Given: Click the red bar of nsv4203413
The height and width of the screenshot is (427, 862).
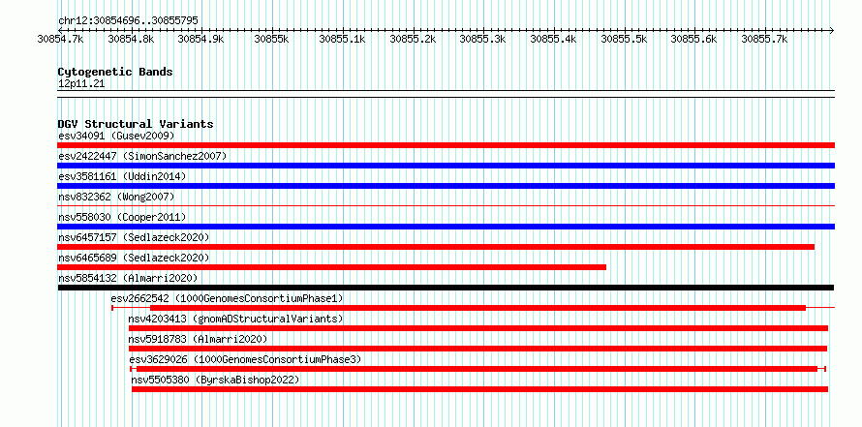Looking at the screenshot, I should point(478,328).
